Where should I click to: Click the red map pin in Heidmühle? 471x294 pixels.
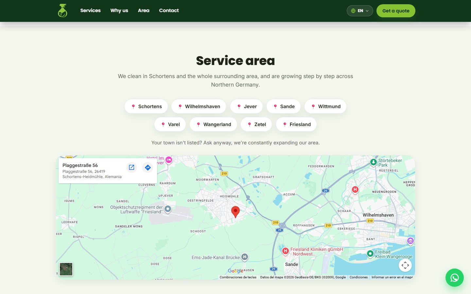click(235, 212)
